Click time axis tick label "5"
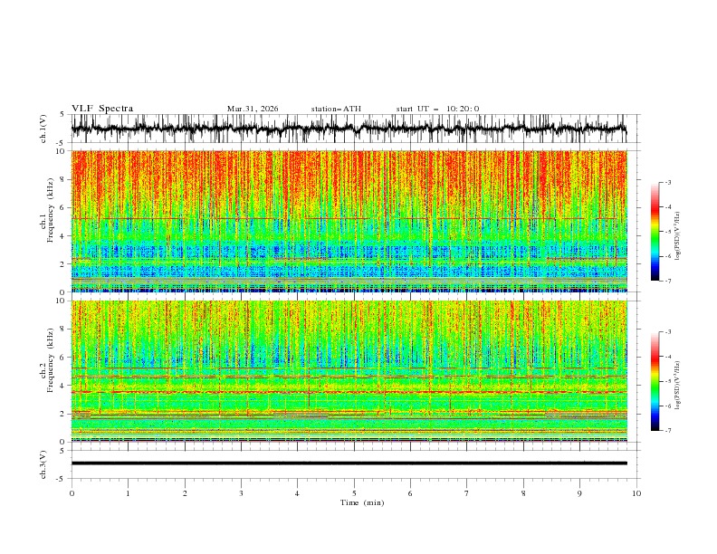Image resolution: width=717 pixels, height=554 pixels. (354, 493)
